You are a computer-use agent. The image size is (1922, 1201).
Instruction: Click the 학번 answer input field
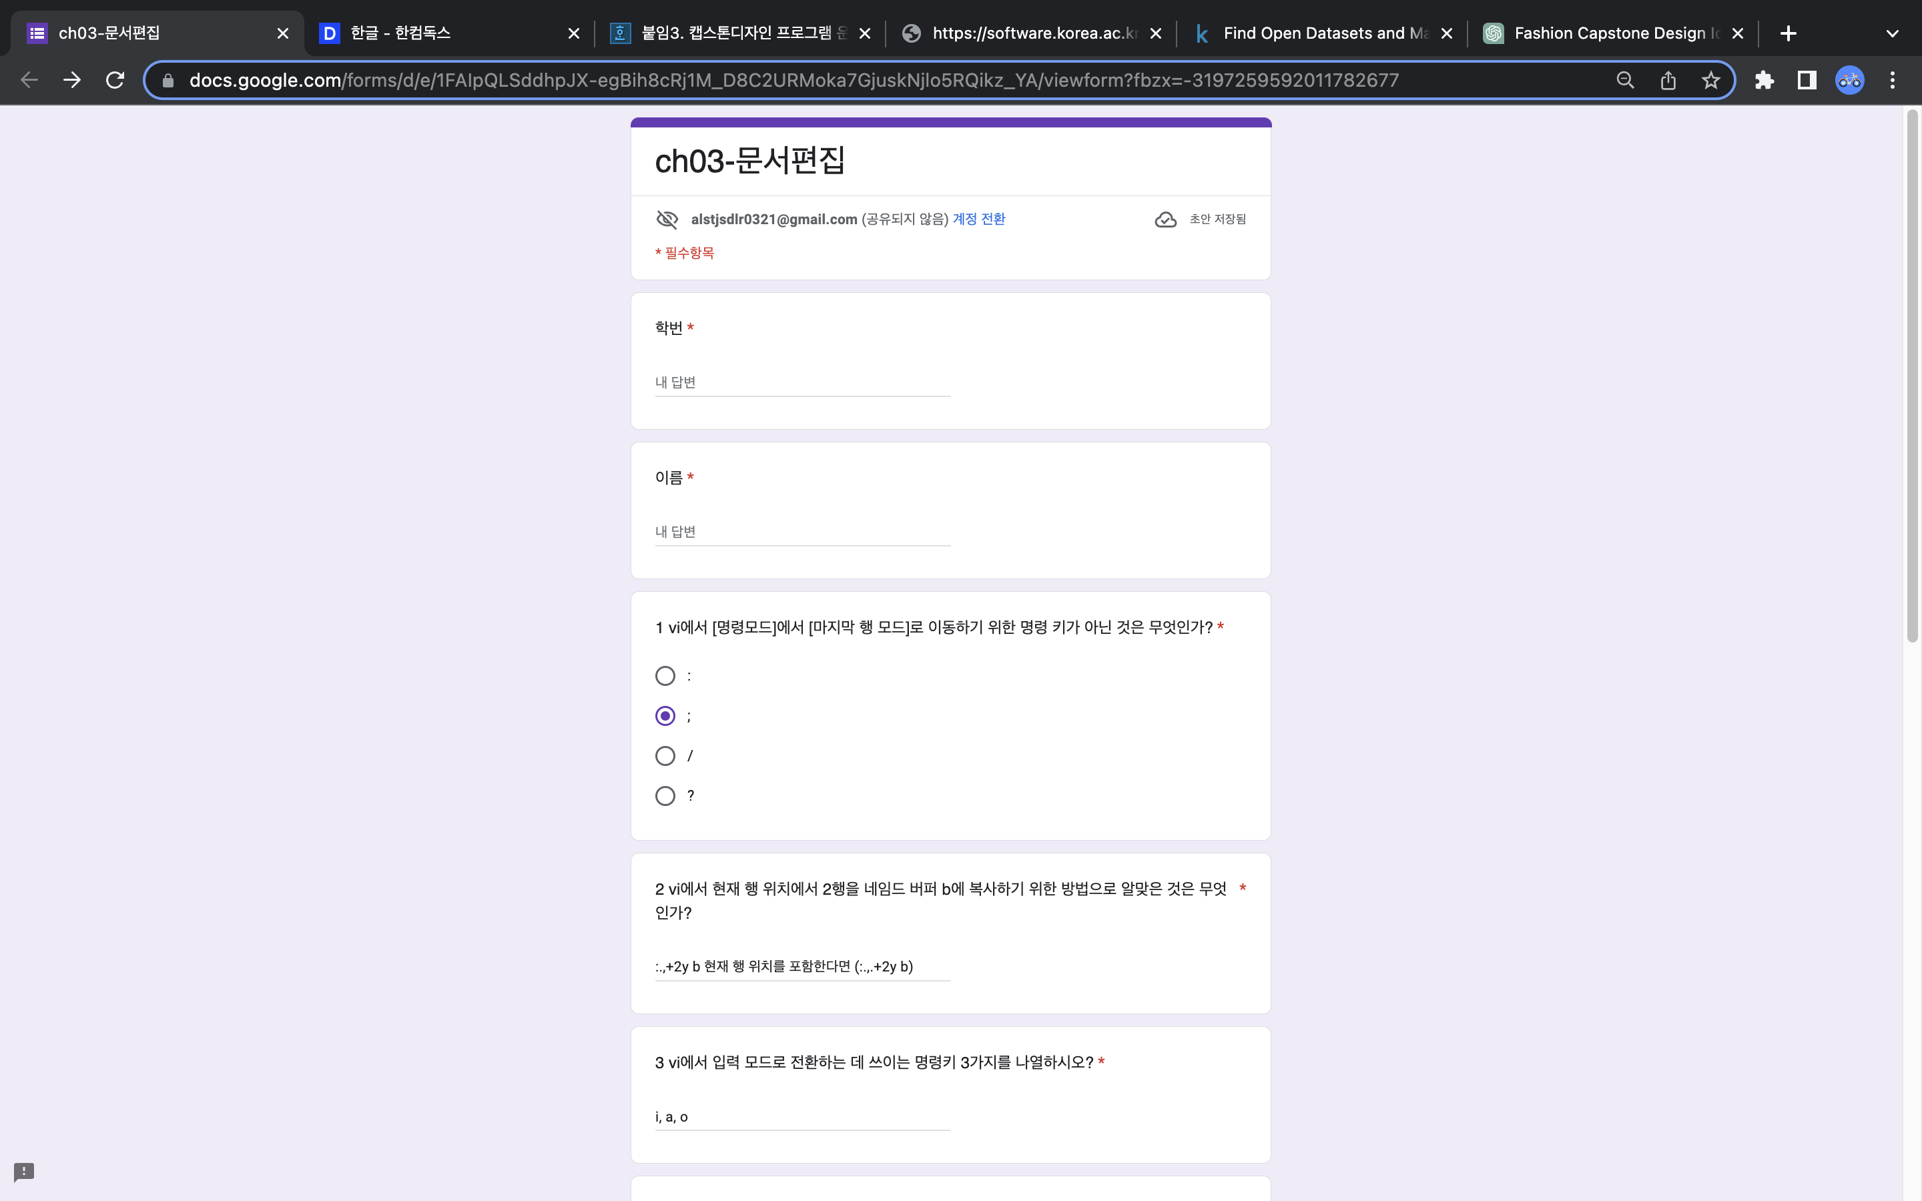click(802, 383)
